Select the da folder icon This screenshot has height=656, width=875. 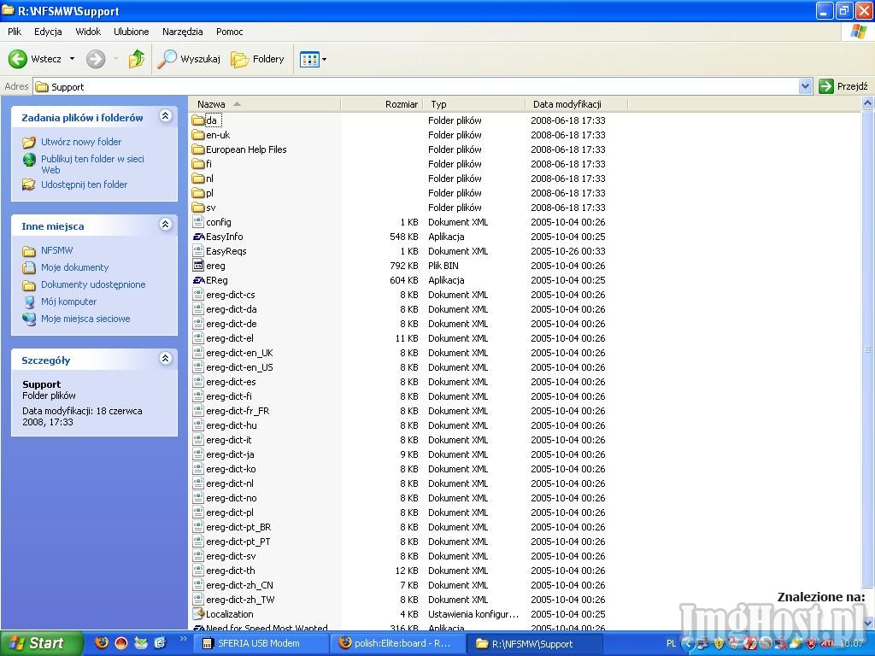[198, 120]
